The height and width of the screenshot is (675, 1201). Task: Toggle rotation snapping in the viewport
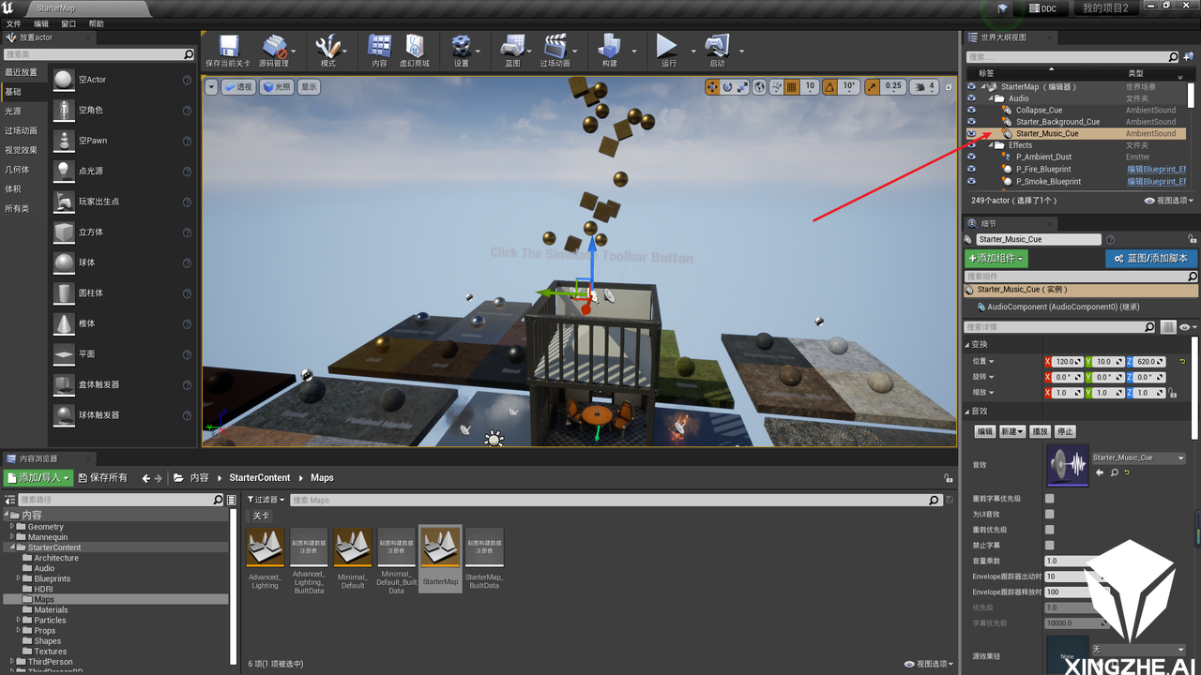coord(831,86)
